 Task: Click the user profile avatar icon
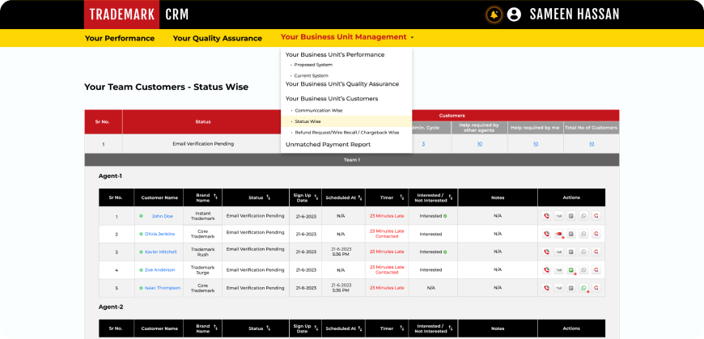coord(514,15)
